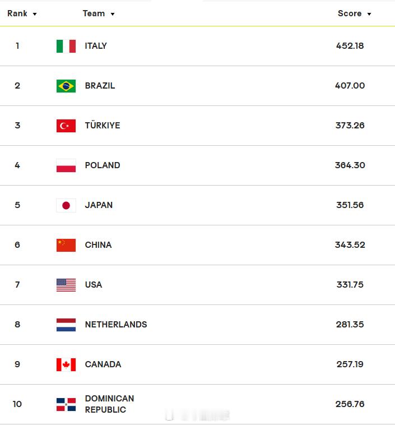
Task: Click the Italy flag icon
Action: click(x=66, y=46)
